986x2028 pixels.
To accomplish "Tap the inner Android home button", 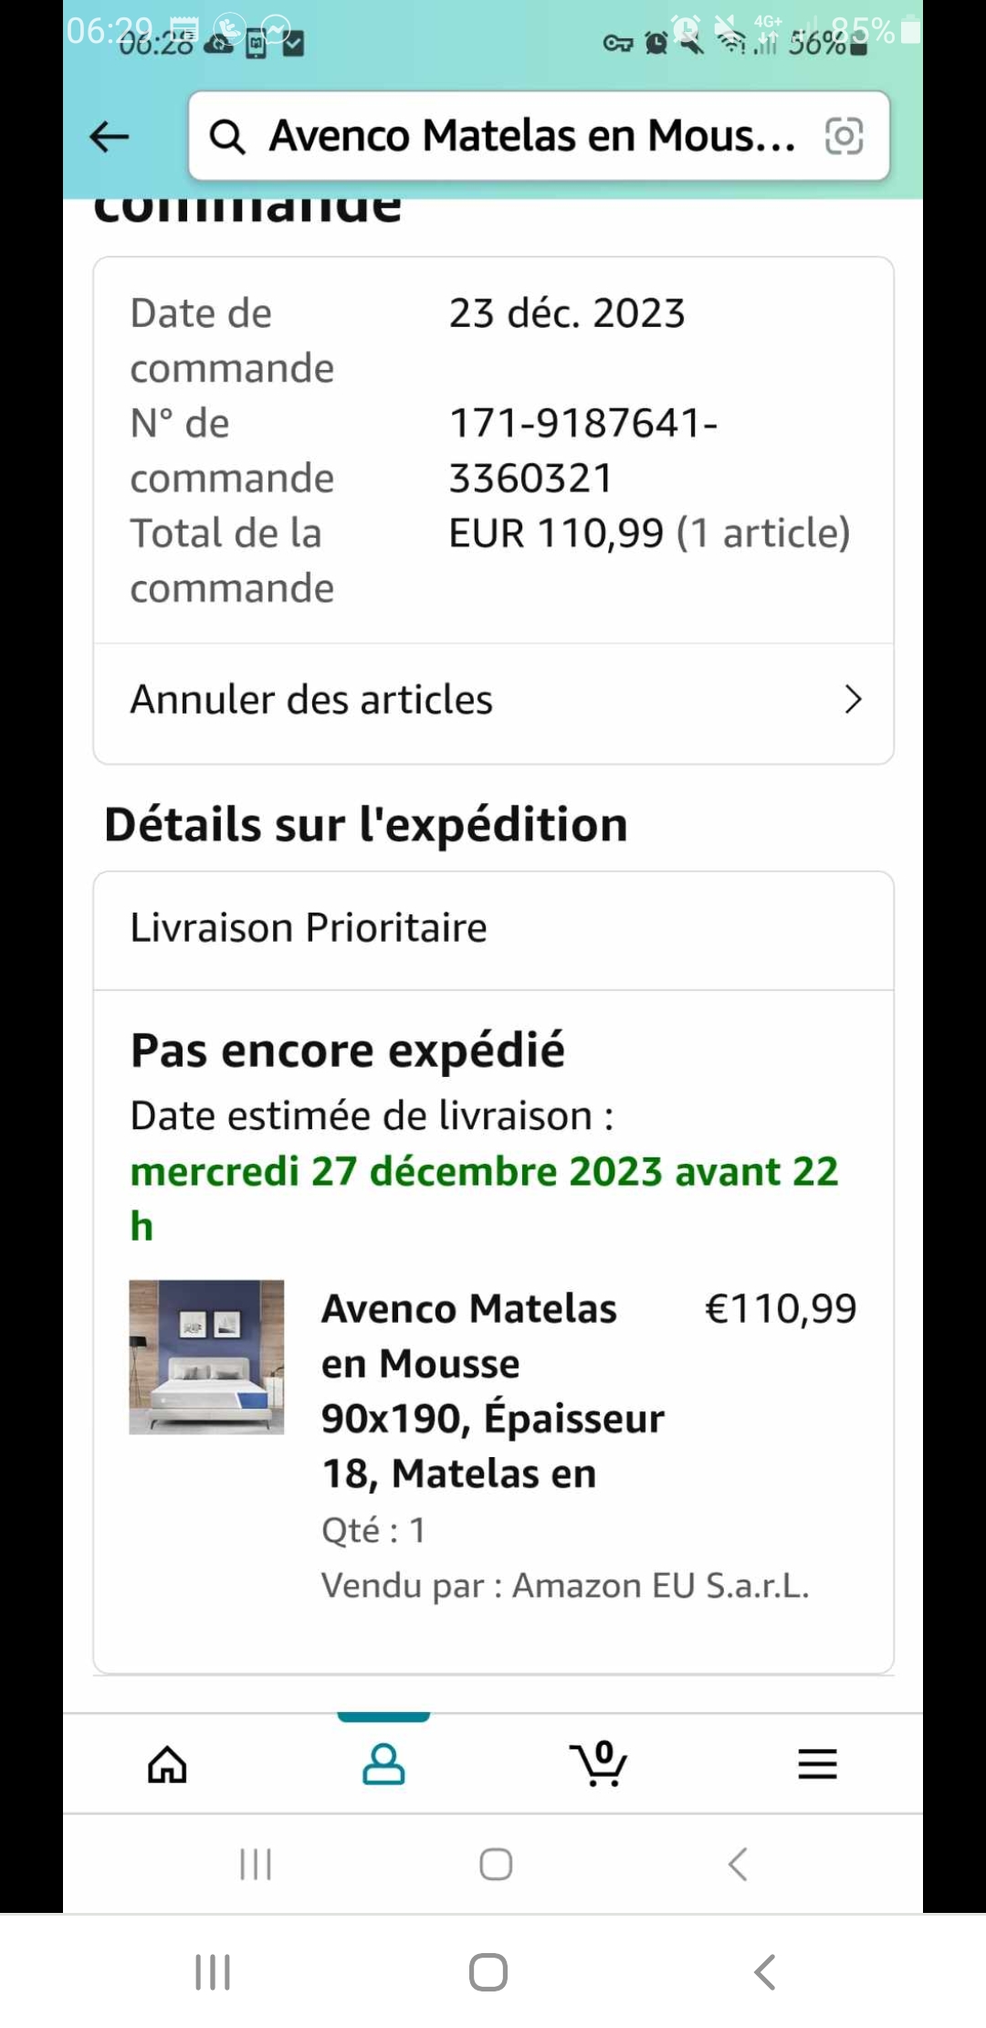I will [x=496, y=1864].
